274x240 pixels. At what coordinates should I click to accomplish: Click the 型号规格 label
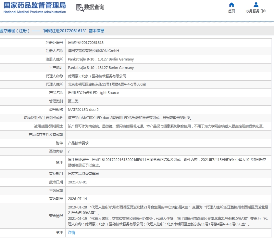pyautogui.click(x=56, y=110)
